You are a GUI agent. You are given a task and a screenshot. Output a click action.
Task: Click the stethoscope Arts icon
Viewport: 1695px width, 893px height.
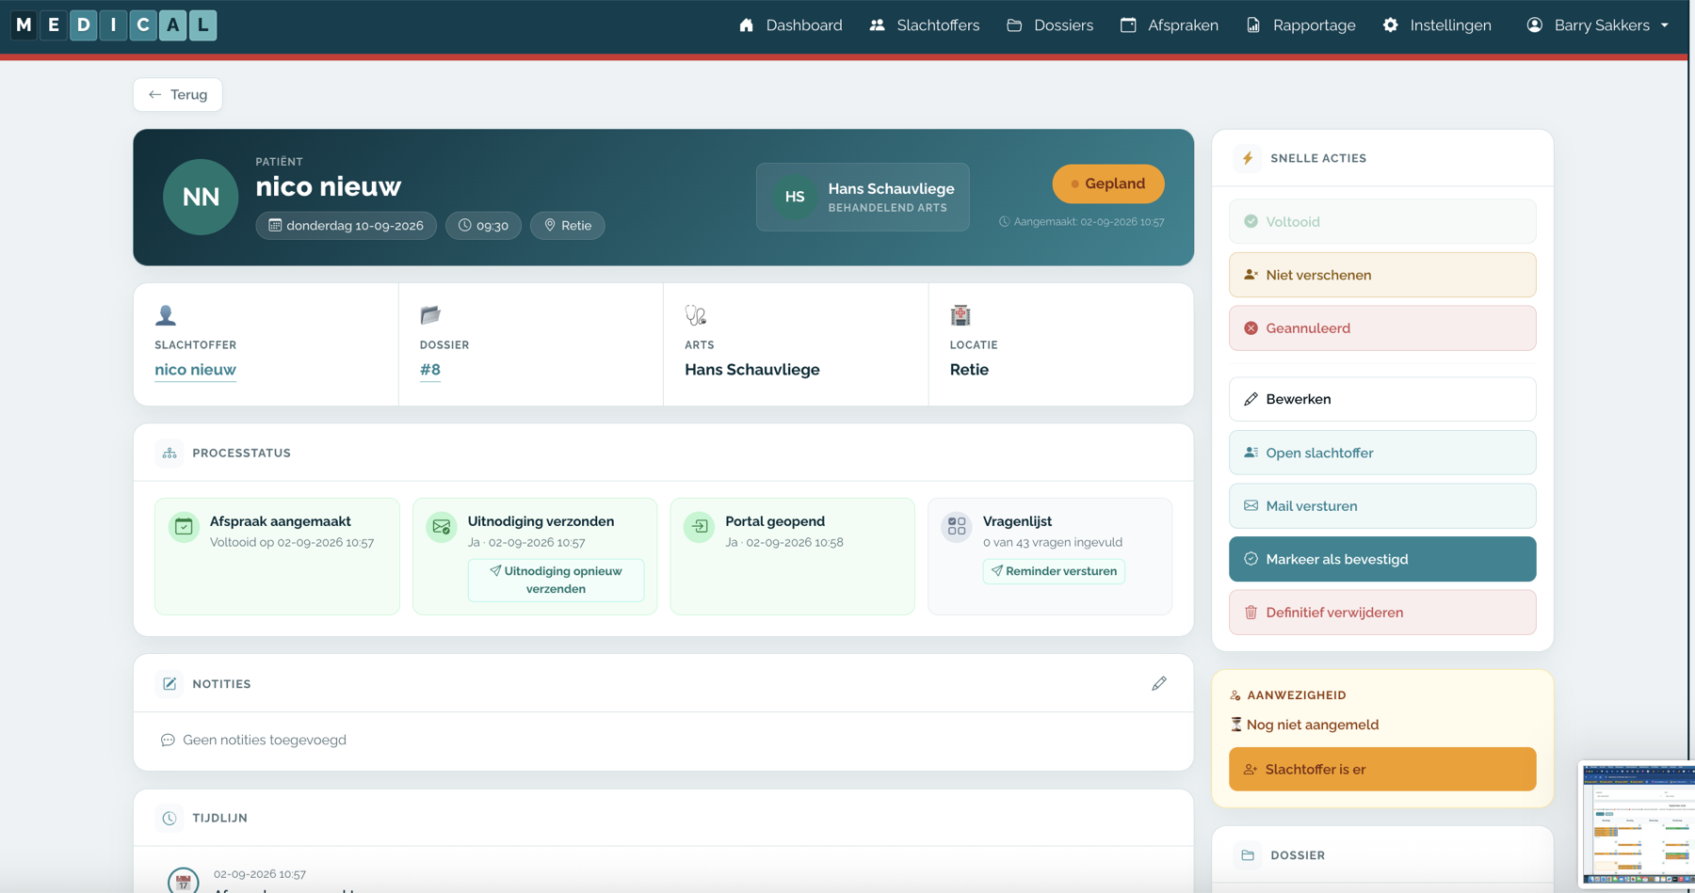click(x=696, y=315)
